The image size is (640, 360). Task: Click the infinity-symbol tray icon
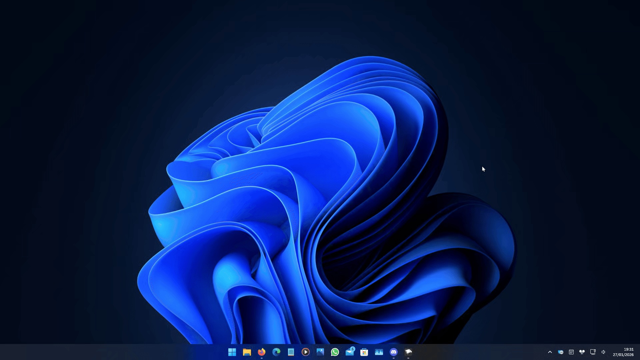coord(561,352)
